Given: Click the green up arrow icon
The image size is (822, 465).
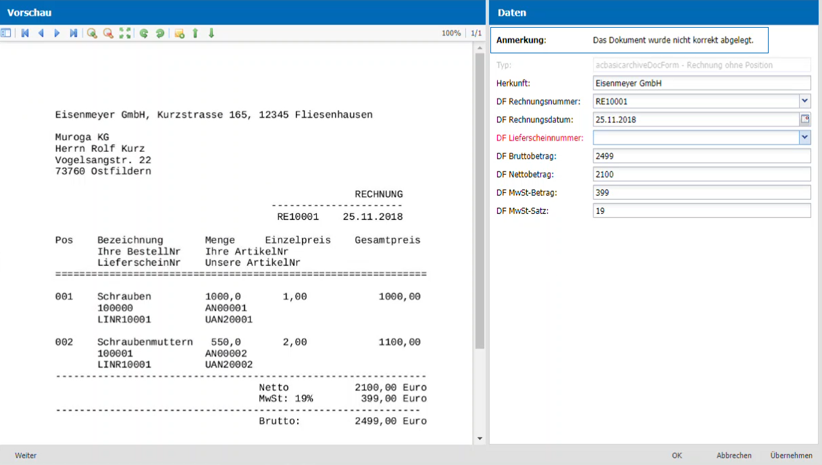Looking at the screenshot, I should click(195, 33).
